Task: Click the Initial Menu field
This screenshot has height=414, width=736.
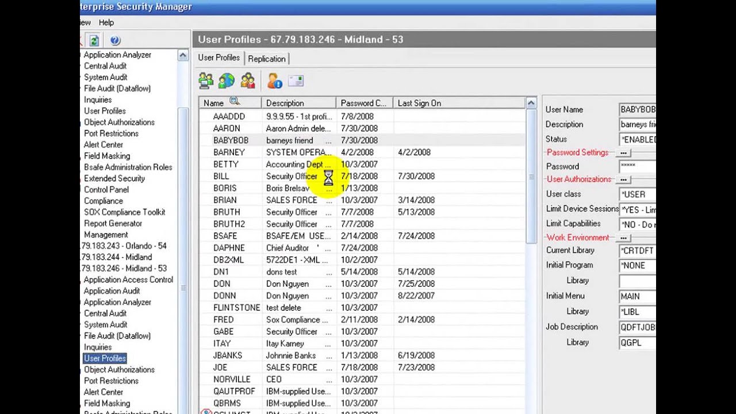Action: click(x=637, y=296)
